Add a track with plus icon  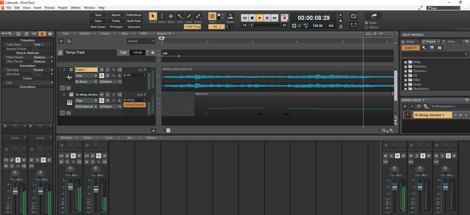click(x=61, y=41)
